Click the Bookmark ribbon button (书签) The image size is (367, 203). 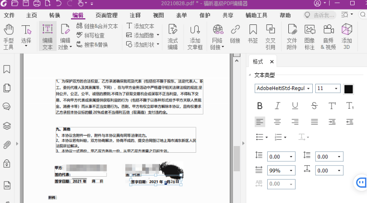(x=253, y=34)
